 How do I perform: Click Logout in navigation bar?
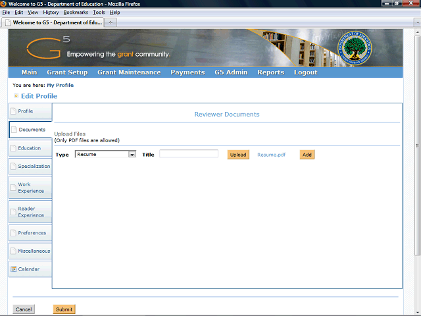click(305, 72)
